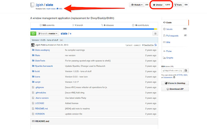Open 'fix compiler warnings' commit message
This screenshot has width=207, height=129.
pyautogui.click(x=75, y=50)
